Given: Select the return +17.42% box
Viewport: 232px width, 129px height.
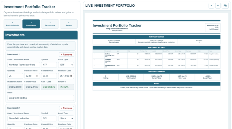Looking at the screenshot, I should click(66, 87).
